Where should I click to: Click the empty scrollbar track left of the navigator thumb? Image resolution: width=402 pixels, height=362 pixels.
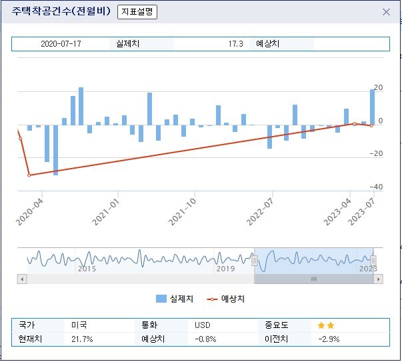click(x=141, y=279)
